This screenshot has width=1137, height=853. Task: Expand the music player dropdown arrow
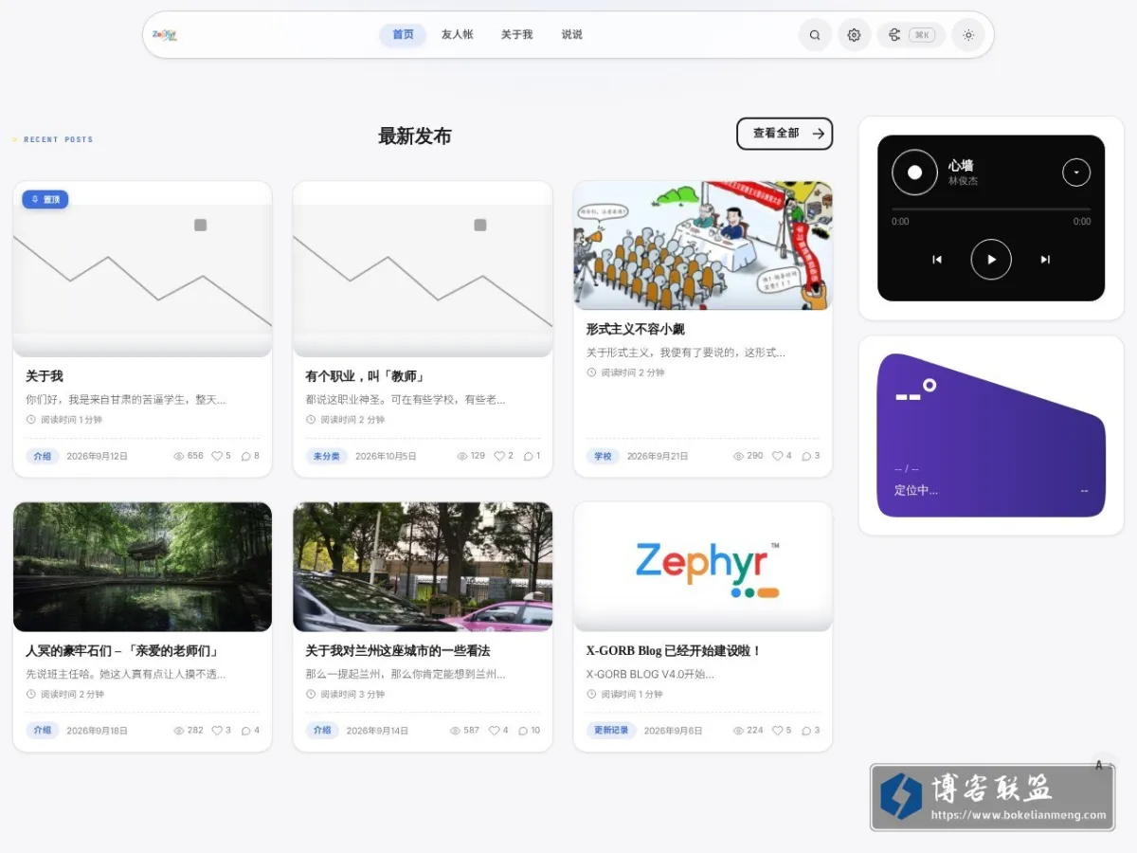click(1076, 172)
